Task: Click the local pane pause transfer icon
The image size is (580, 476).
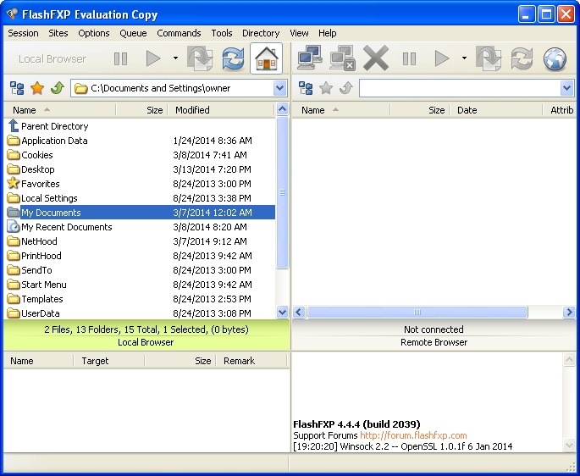Action: (x=120, y=58)
